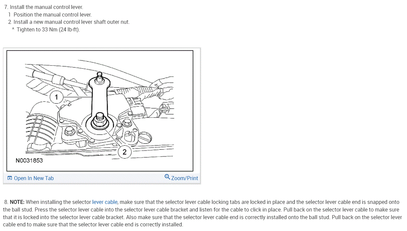Click the Zoom/Print magnifier icon
The height and width of the screenshot is (231, 407).
point(167,177)
